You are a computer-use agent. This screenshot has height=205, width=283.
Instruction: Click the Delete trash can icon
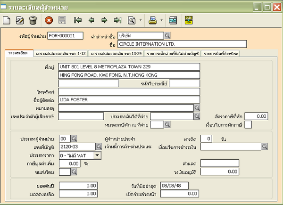[33, 20]
